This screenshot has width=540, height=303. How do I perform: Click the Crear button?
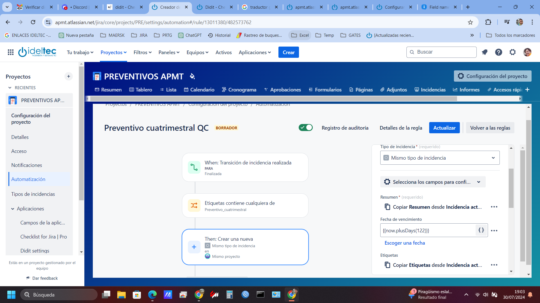[x=289, y=52]
